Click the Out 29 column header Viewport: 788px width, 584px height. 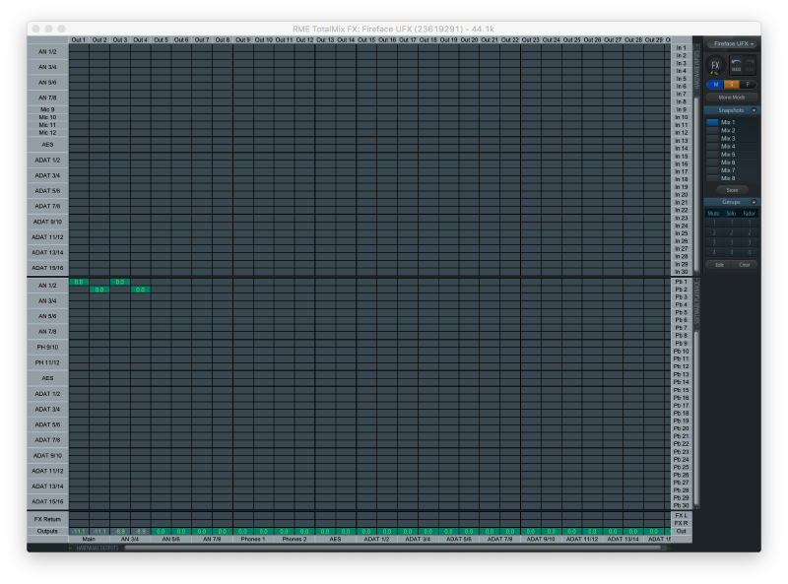click(654, 39)
